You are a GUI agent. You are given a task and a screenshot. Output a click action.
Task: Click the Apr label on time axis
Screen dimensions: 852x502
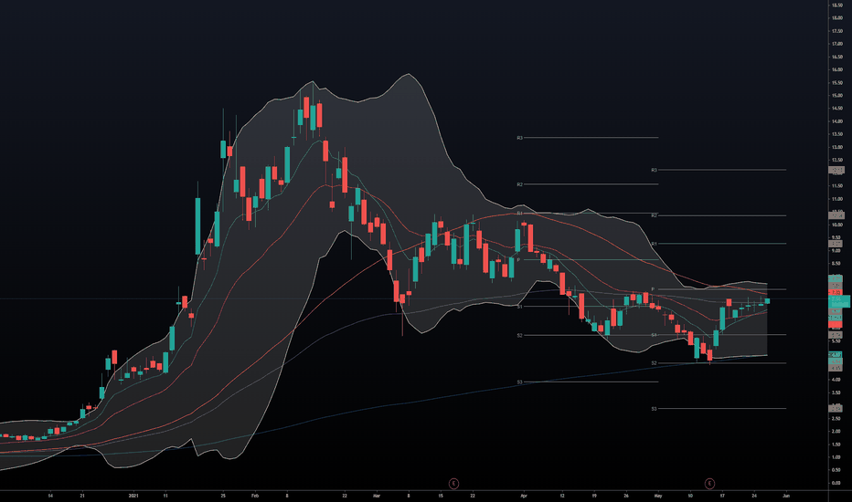click(524, 496)
